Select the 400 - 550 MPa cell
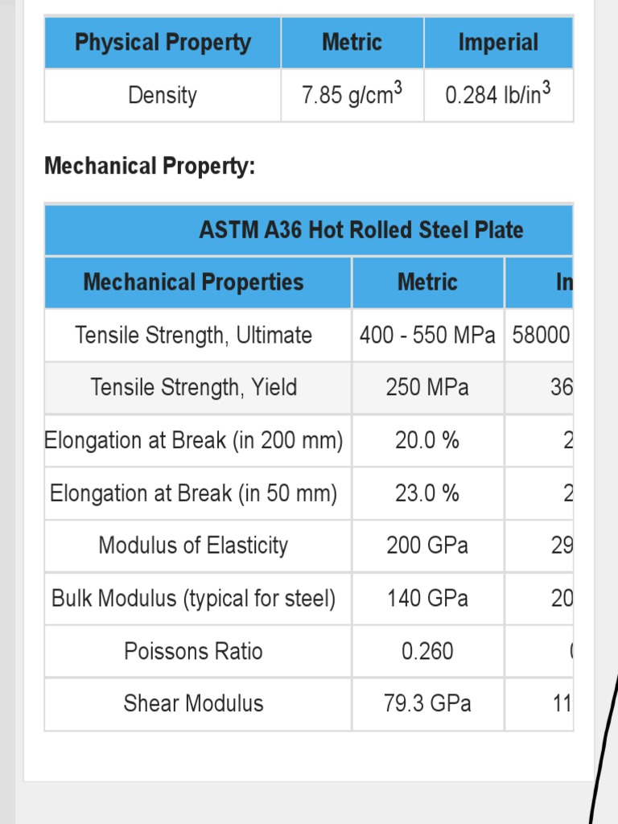The width and height of the screenshot is (618, 824). click(x=427, y=335)
